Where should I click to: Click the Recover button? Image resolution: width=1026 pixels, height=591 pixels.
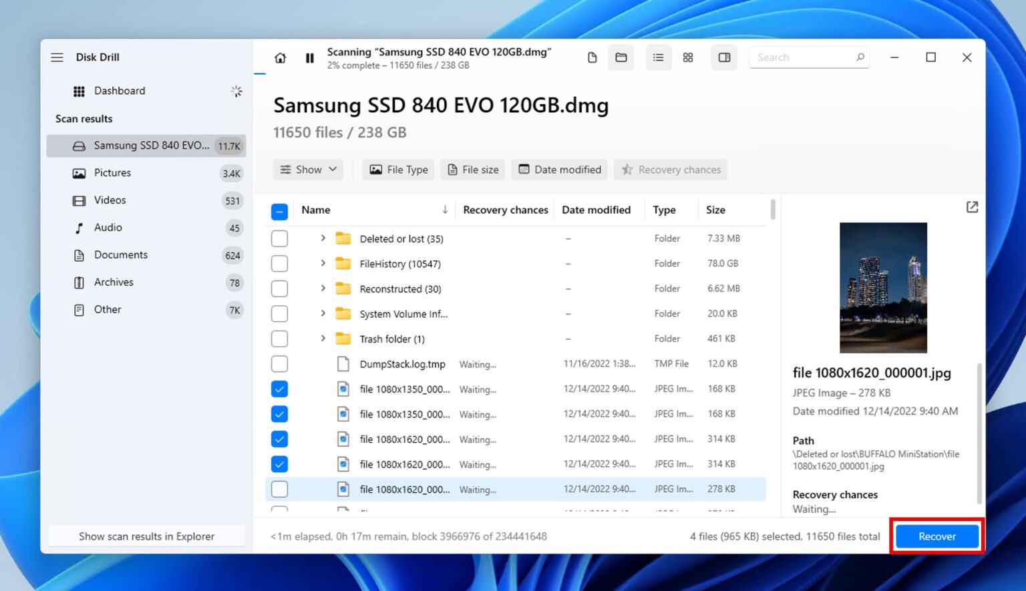(936, 536)
